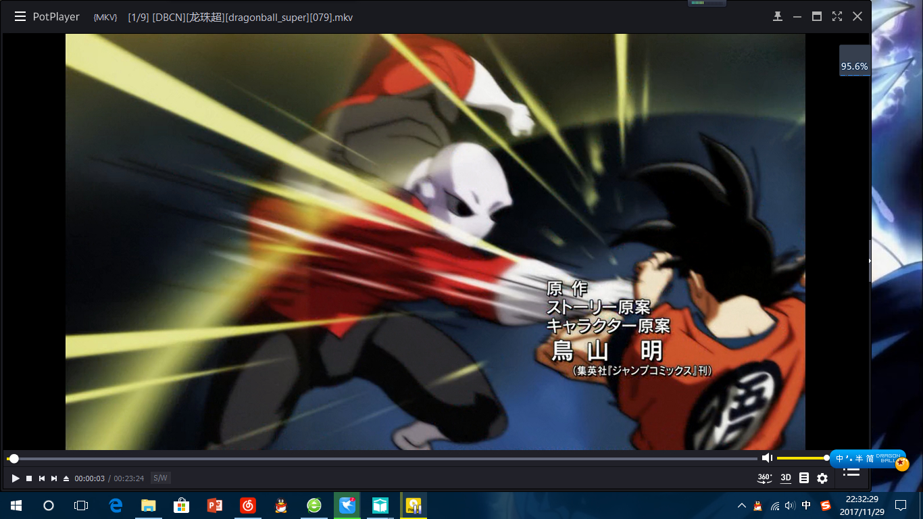The height and width of the screenshot is (519, 923).
Task: Toggle 简 simplified mode on floating IME bar
Action: pos(870,459)
